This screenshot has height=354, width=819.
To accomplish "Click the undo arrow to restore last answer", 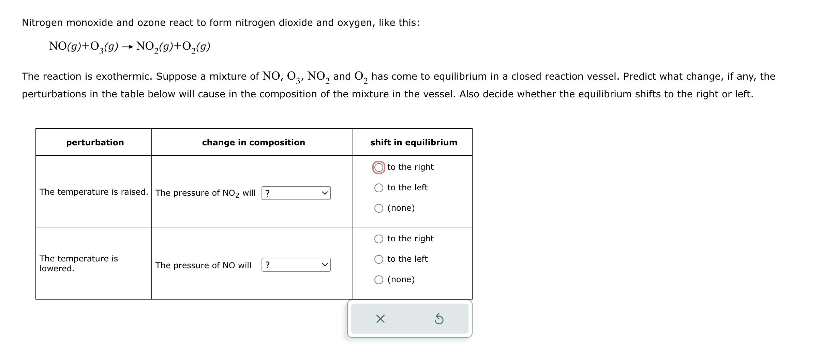I will [439, 319].
